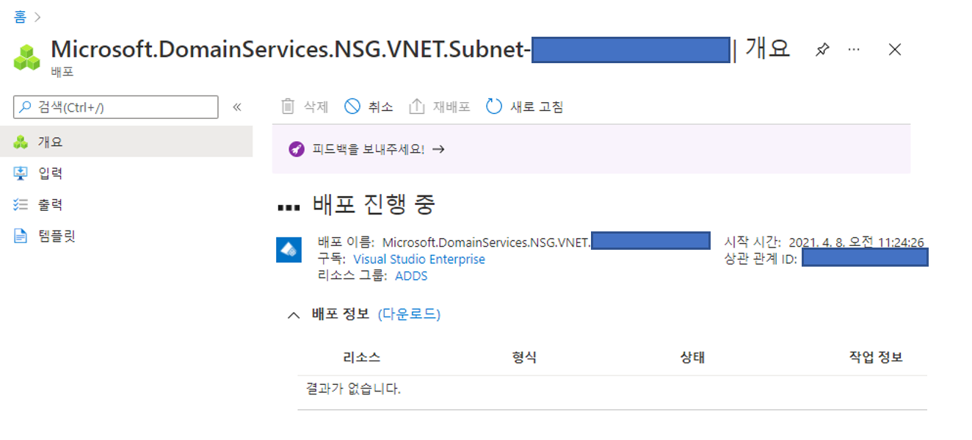Sort by the 리소스 column header
Viewport: 972px width, 440px height.
361,358
